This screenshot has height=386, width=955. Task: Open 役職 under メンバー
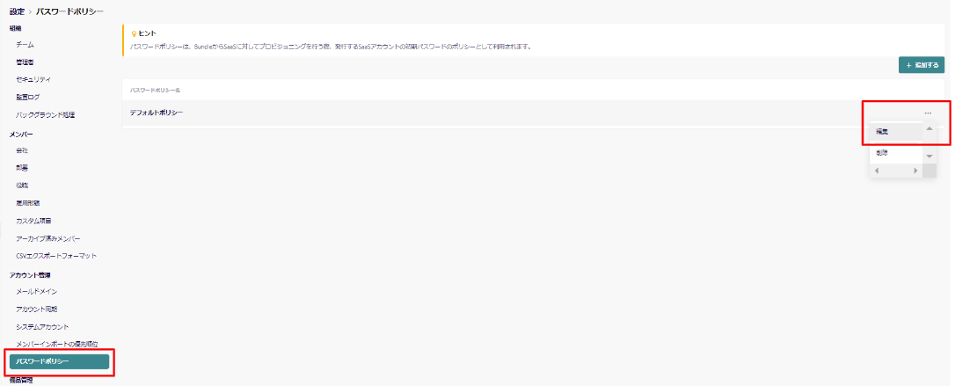(22, 185)
